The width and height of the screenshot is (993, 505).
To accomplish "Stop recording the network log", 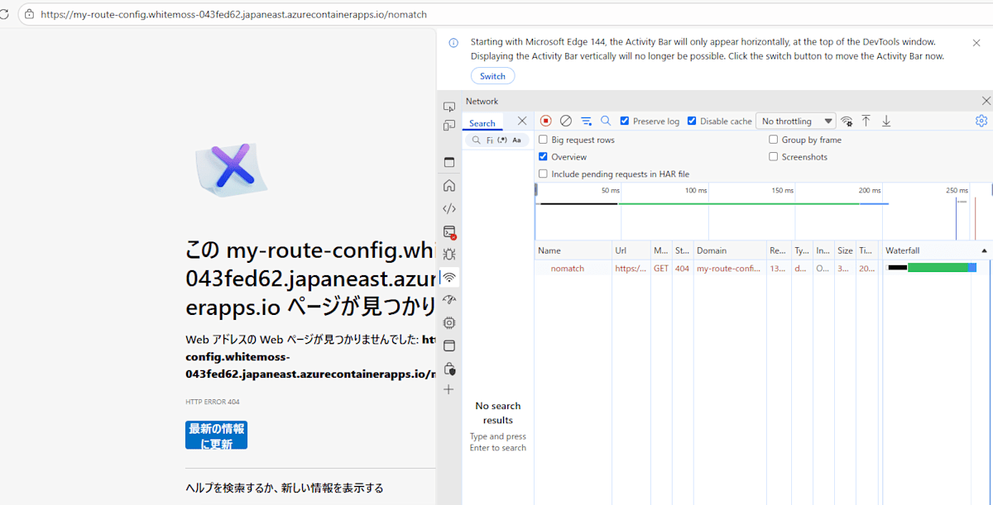I will pos(545,120).
